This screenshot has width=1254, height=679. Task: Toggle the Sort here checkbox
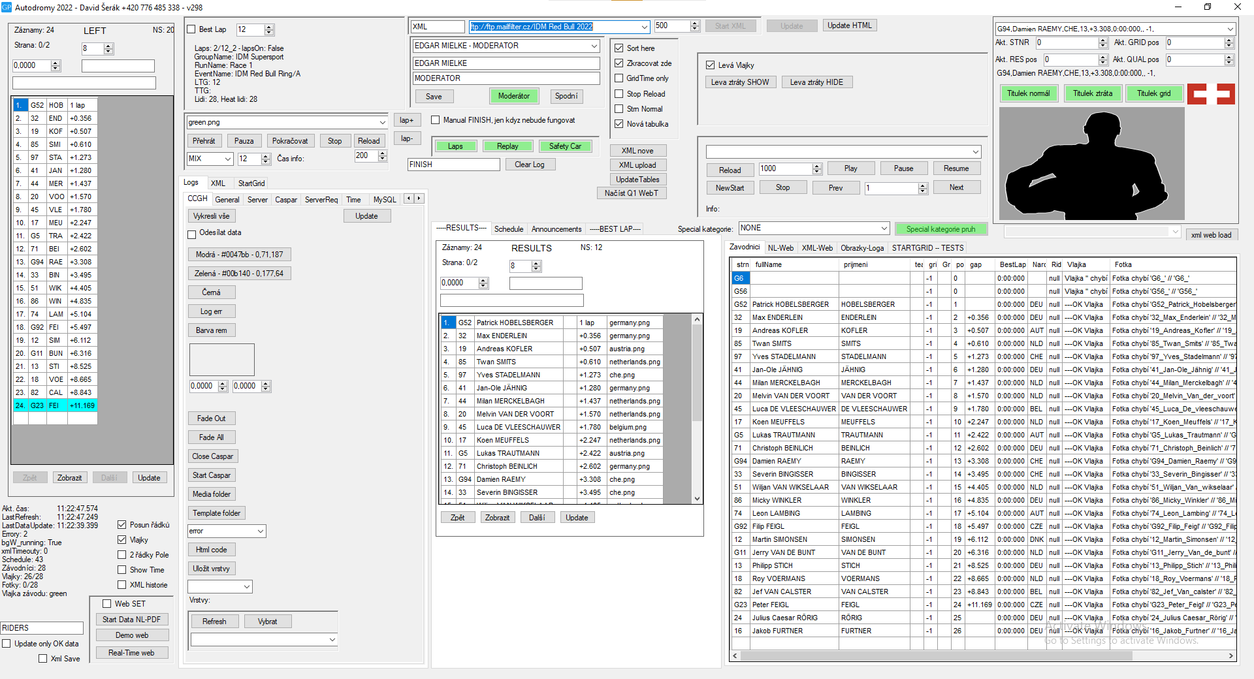619,48
